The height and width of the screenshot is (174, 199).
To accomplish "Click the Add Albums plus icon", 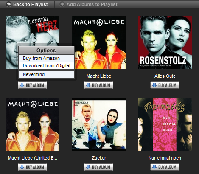I will pyautogui.click(x=62, y=4).
